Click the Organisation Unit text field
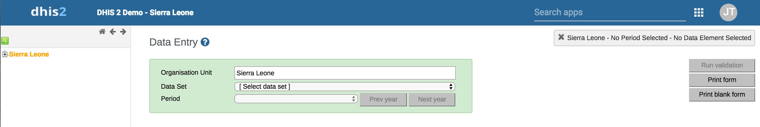This screenshot has width=760, height=127. coord(345,73)
